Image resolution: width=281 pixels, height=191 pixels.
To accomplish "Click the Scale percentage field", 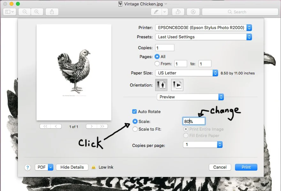I will pos(194,121).
